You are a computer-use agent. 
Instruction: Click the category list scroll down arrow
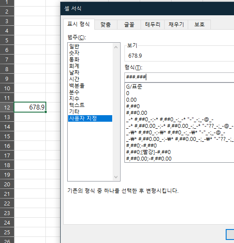tap(116, 177)
